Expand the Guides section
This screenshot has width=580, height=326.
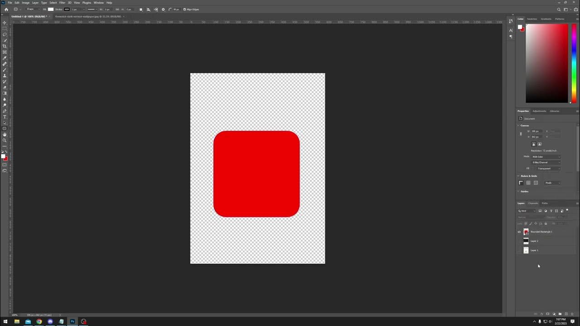518,192
